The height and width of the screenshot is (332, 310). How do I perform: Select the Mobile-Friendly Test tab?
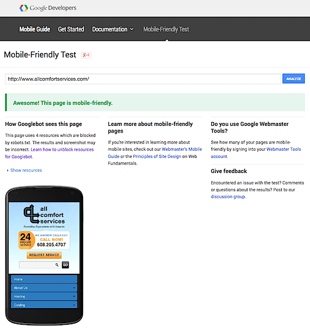166,29
